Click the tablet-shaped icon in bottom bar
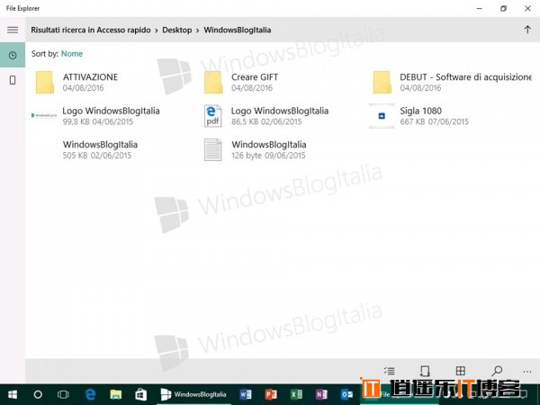Screen dimensions: 540x405 pos(425,371)
